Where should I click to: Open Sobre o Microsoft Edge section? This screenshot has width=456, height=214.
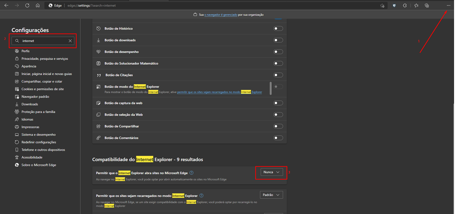pyautogui.click(x=39, y=165)
